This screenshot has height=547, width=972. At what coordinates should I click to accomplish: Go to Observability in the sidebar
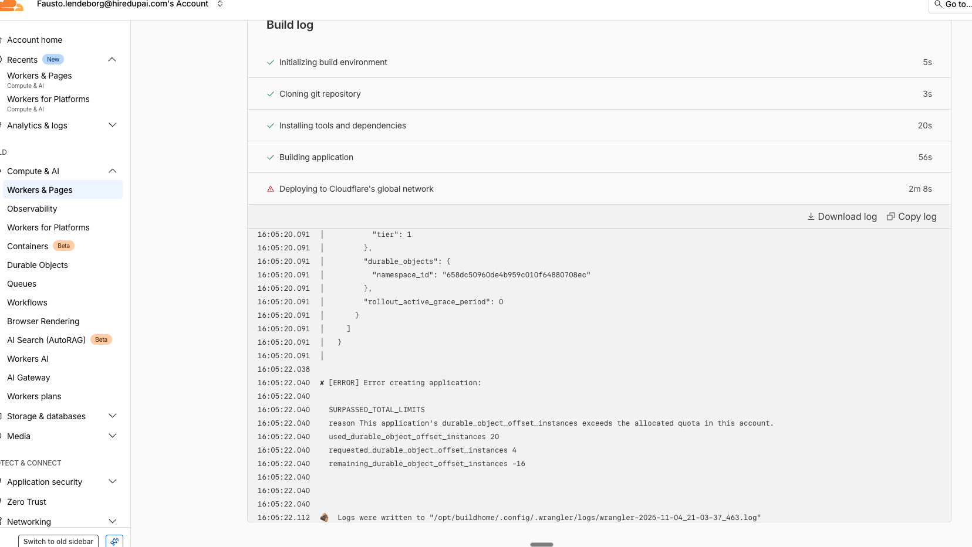click(x=32, y=209)
